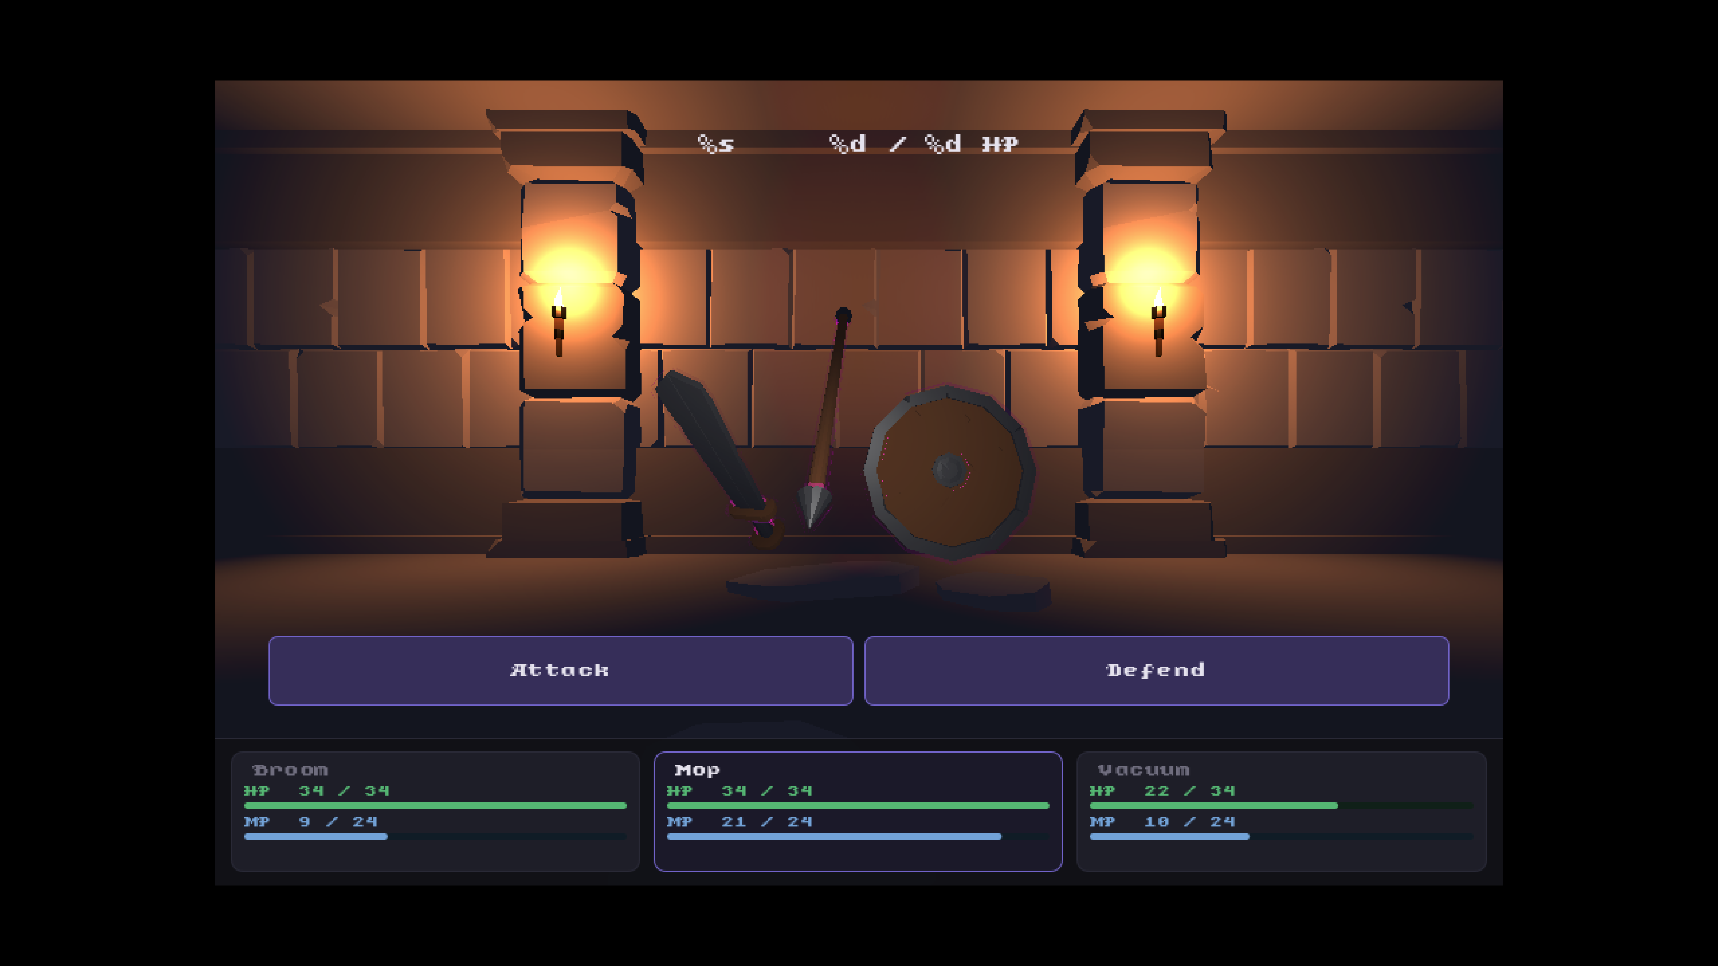Image resolution: width=1718 pixels, height=966 pixels.
Task: Click the %d / %d HP label
Action: pyautogui.click(x=923, y=144)
